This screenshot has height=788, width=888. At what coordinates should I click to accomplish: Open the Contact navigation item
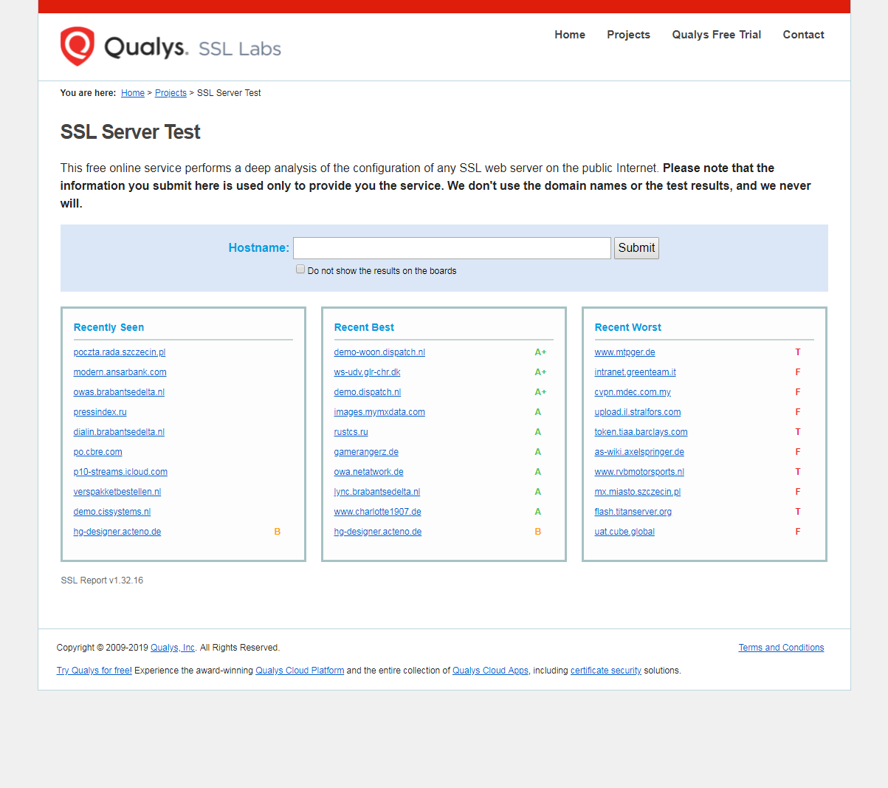pos(803,35)
